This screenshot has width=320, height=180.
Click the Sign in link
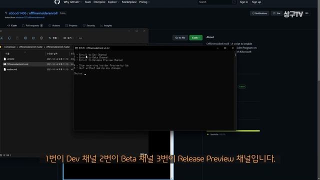coord(243,2)
